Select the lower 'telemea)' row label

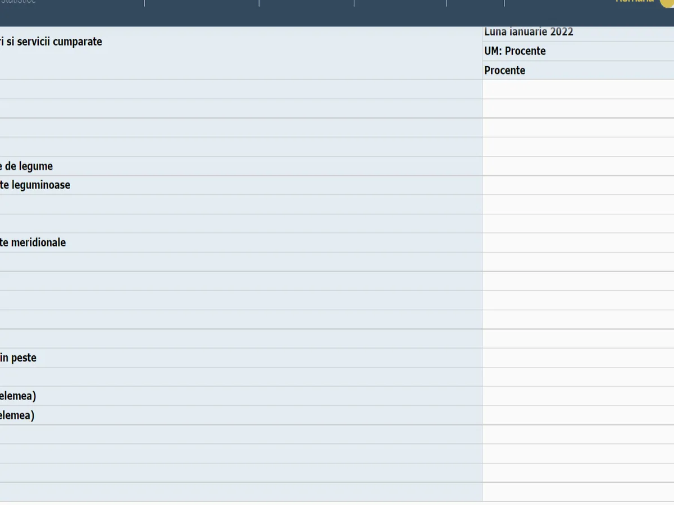click(x=17, y=416)
